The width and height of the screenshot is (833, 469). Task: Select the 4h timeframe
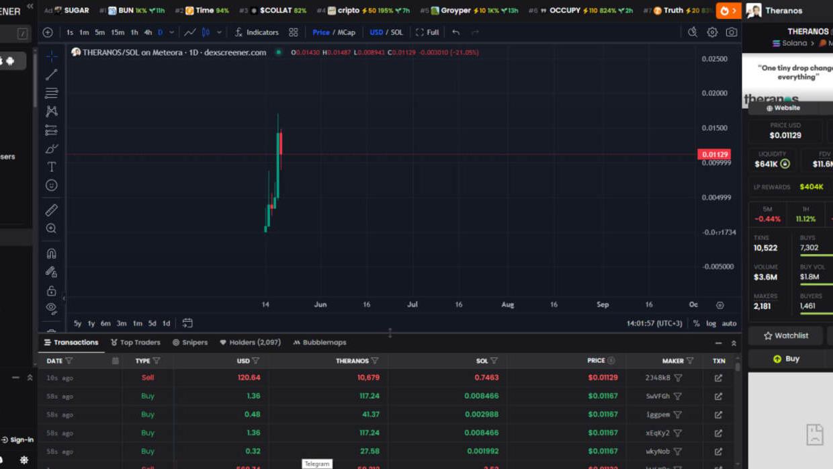pos(148,32)
